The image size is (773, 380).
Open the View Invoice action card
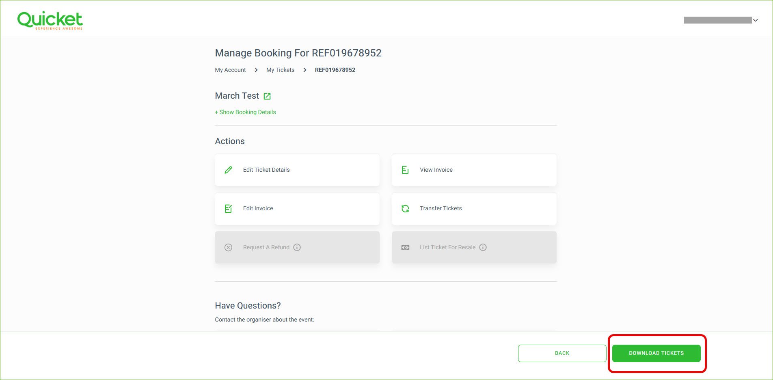[x=474, y=170]
